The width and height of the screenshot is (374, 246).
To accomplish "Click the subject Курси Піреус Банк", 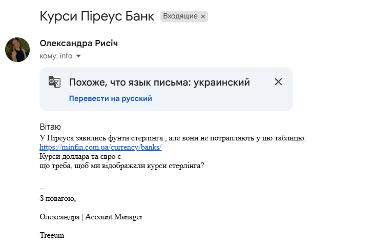I will [x=97, y=16].
